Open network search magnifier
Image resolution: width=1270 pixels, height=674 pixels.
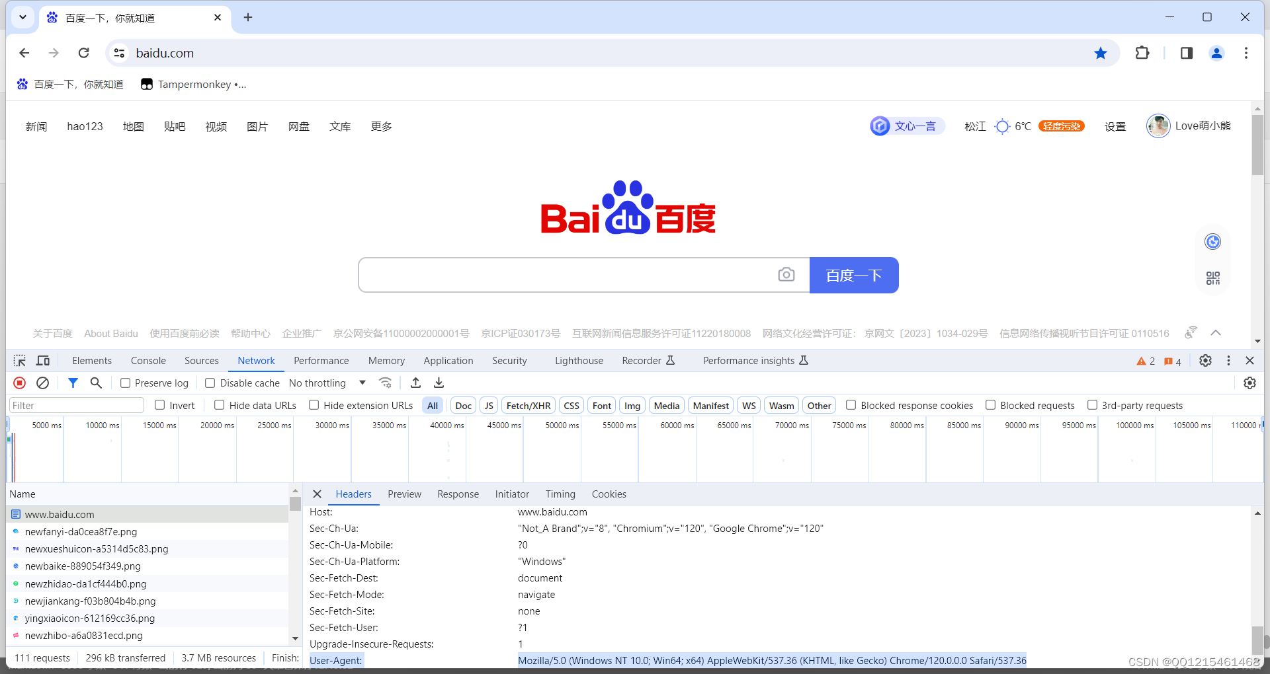point(96,383)
